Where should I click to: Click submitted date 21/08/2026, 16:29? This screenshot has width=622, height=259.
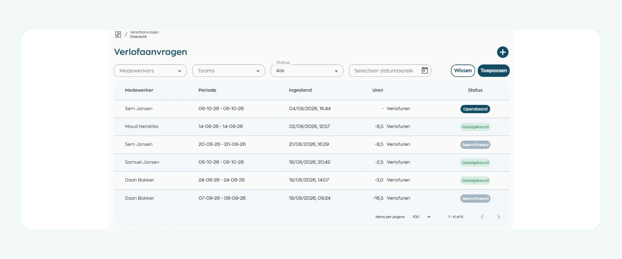pos(309,144)
